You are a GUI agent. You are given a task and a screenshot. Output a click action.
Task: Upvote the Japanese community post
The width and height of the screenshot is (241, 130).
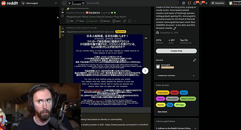pos(63,28)
